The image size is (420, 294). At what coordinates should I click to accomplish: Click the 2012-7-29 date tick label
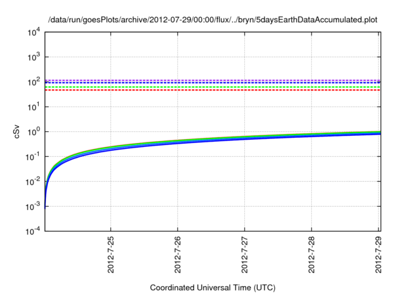(378, 255)
